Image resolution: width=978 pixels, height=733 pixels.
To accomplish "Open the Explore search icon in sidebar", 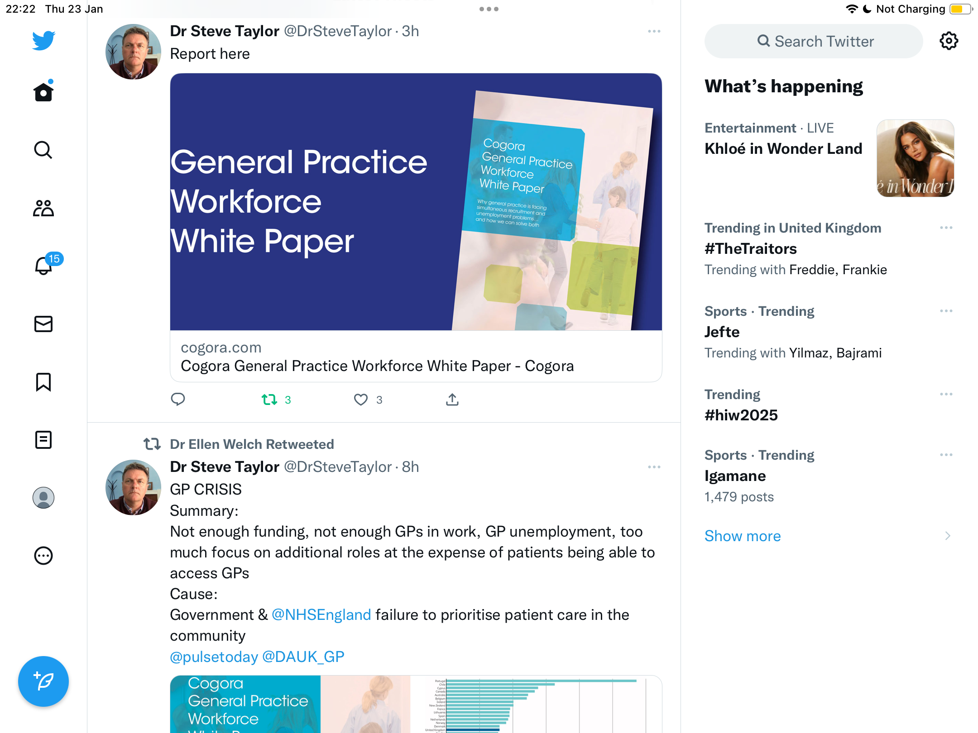I will [43, 150].
